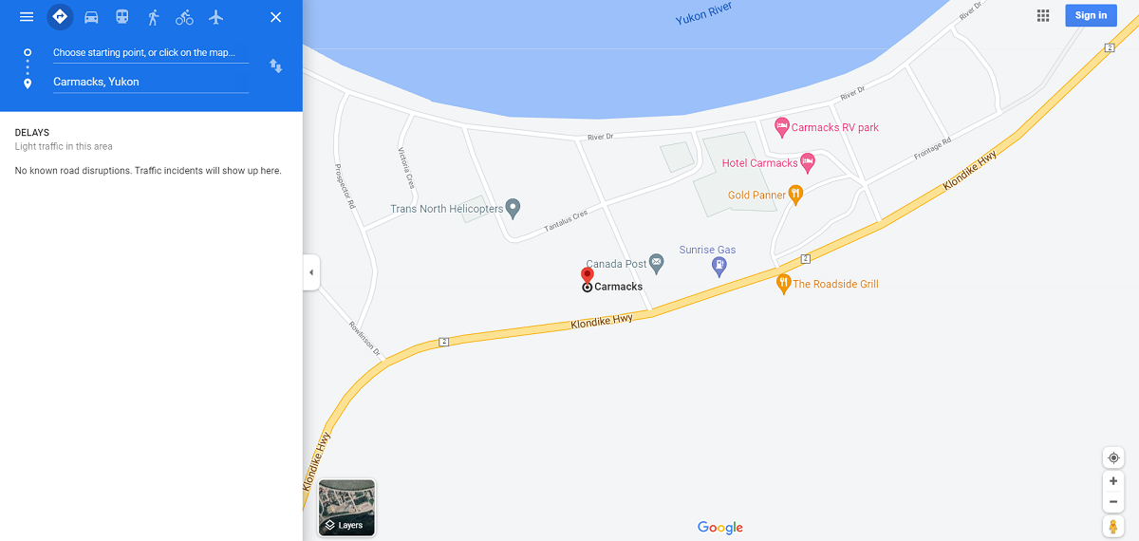The height and width of the screenshot is (541, 1139).
Task: Open Street View pegman
Action: [1113, 526]
